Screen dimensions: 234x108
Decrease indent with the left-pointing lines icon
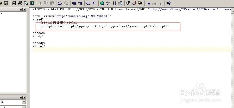[x=74, y=3]
